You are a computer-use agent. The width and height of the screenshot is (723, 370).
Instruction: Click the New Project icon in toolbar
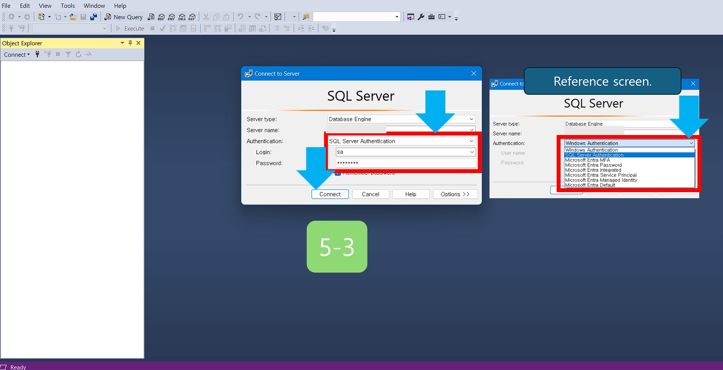pyautogui.click(x=41, y=17)
